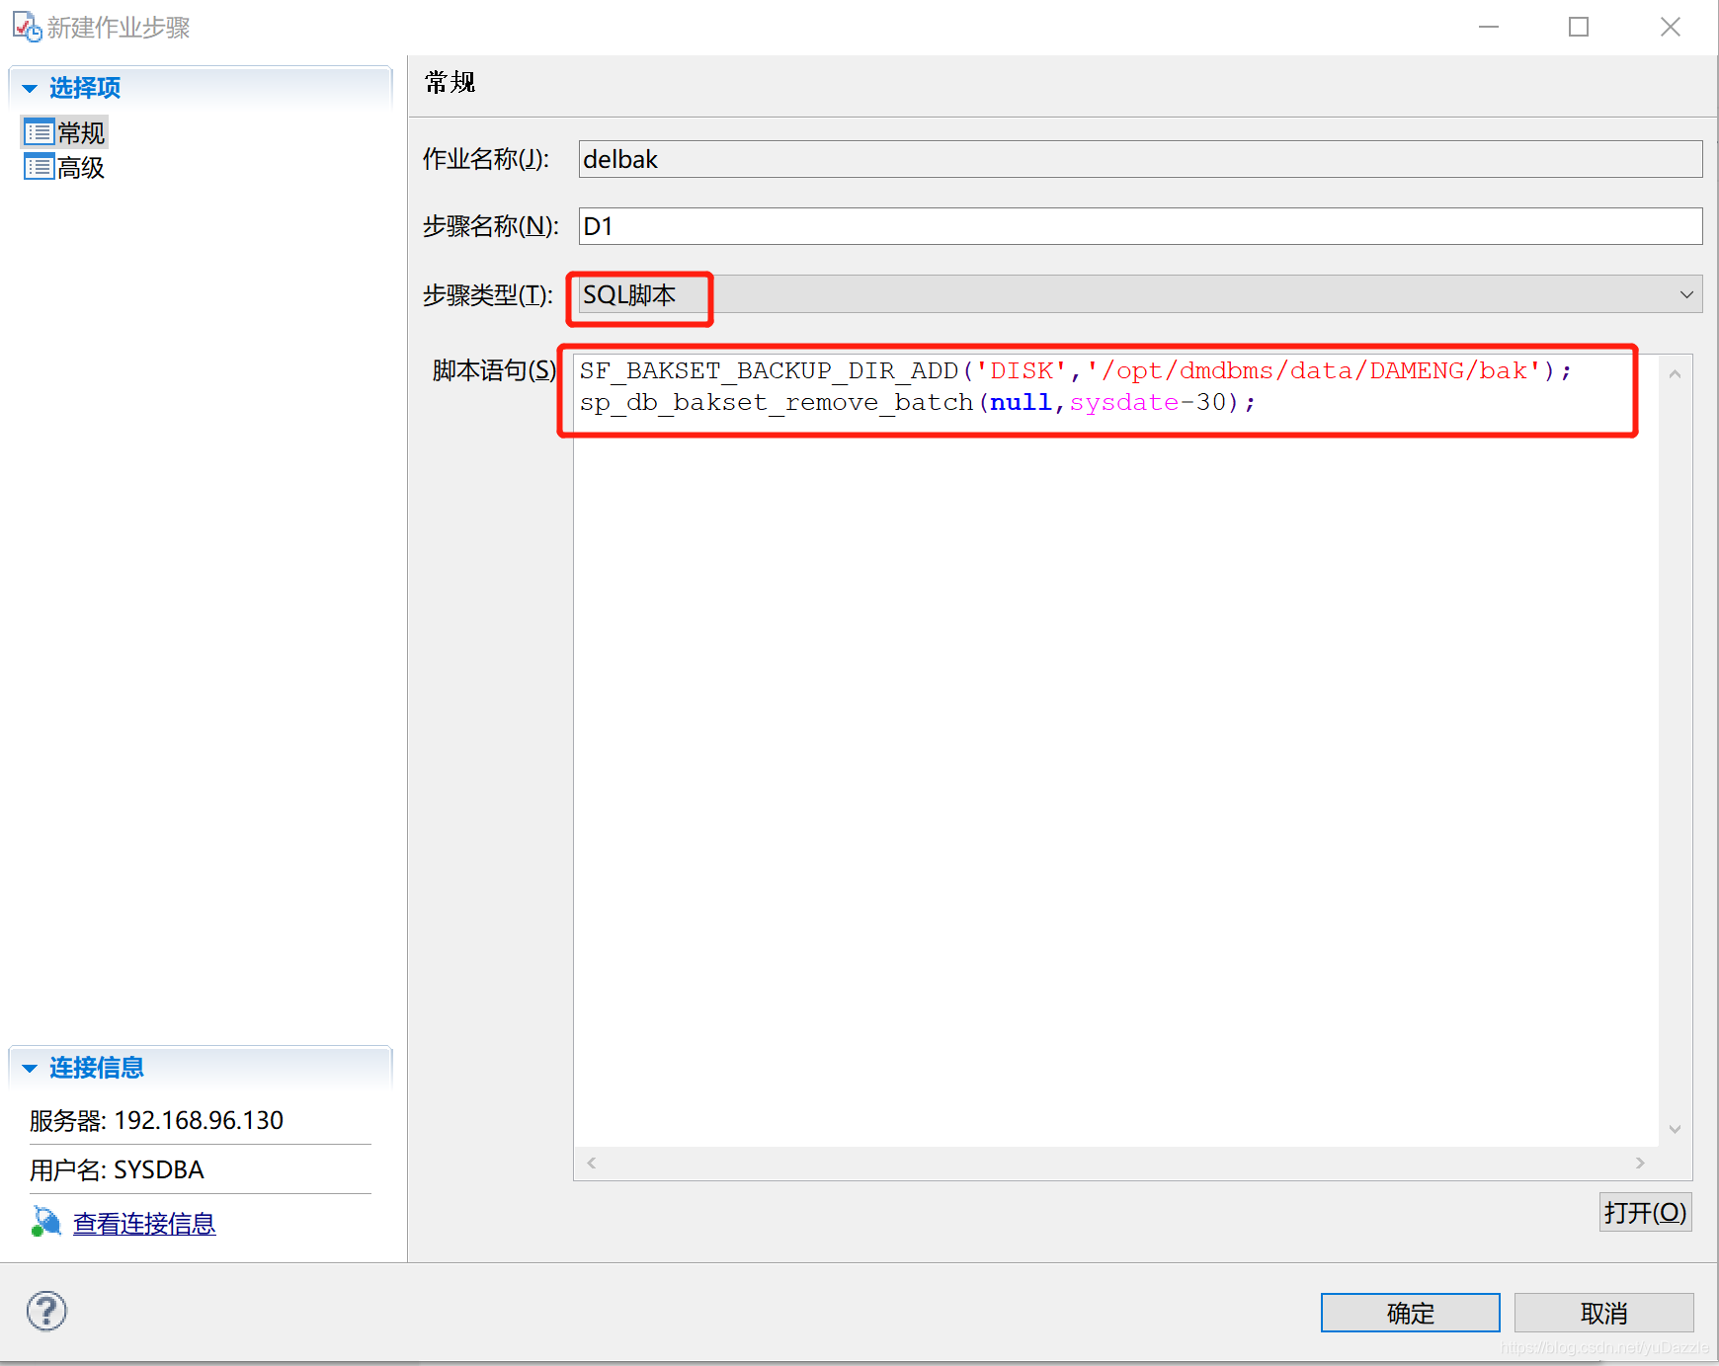
Task: Click the connection info icon beside the link
Action: 45,1222
